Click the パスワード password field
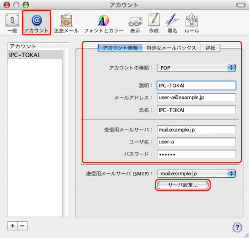Image resolution: width=249 pixels, height=238 pixels. (196, 154)
